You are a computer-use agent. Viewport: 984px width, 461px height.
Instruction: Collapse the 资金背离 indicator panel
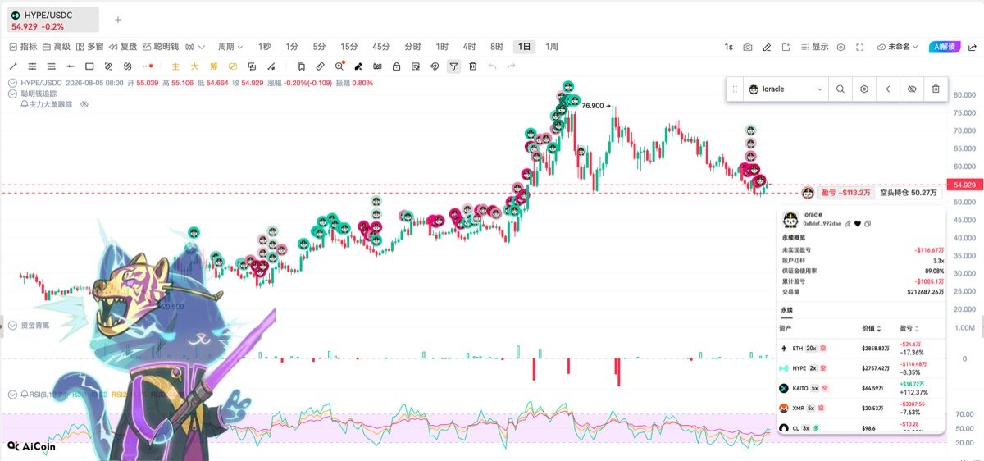(12, 326)
